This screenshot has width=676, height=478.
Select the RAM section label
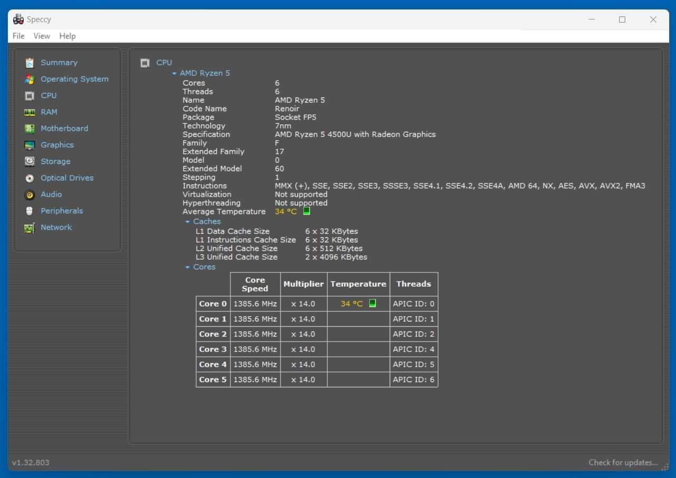pos(49,112)
